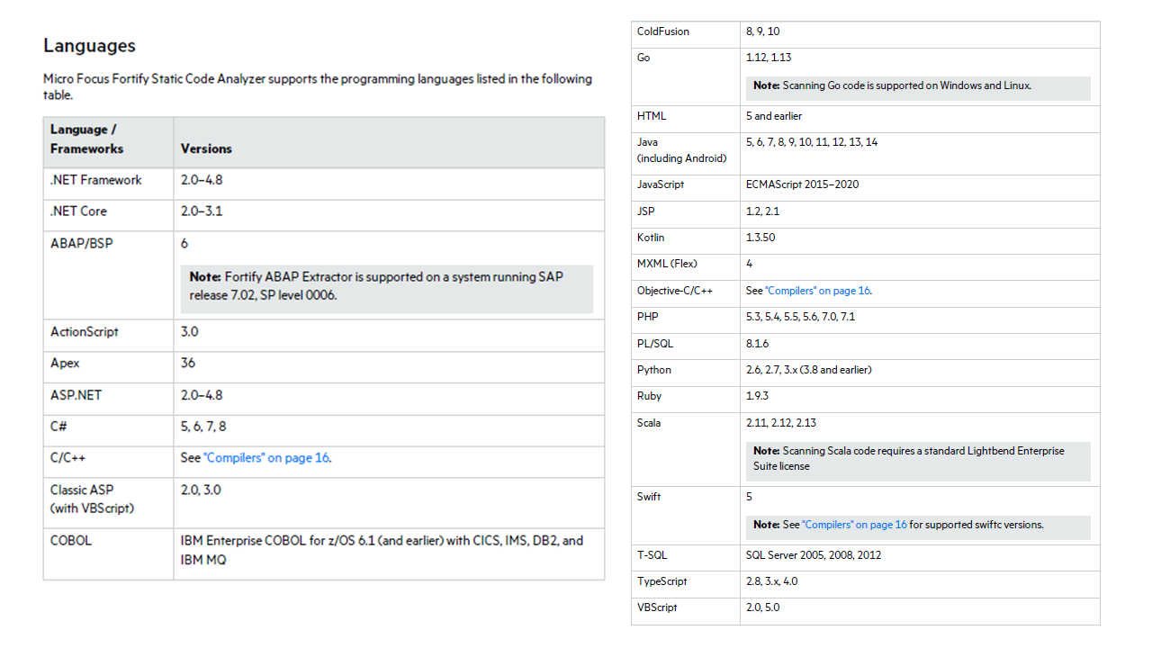
Task: Click the Go scanning Windows and Linux note
Action: coord(918,86)
